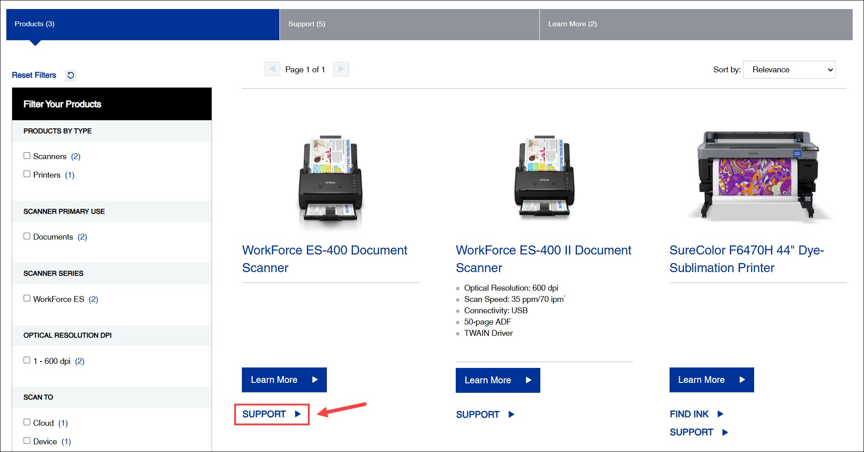This screenshot has height=452, width=864.
Task: Click Learn More under SureColor F6470H printer
Action: pyautogui.click(x=712, y=380)
